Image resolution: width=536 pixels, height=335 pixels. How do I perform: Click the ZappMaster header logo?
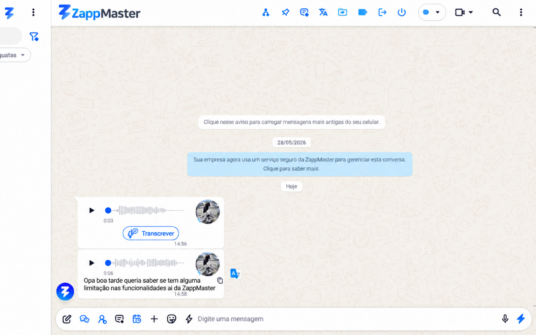pyautogui.click(x=99, y=12)
